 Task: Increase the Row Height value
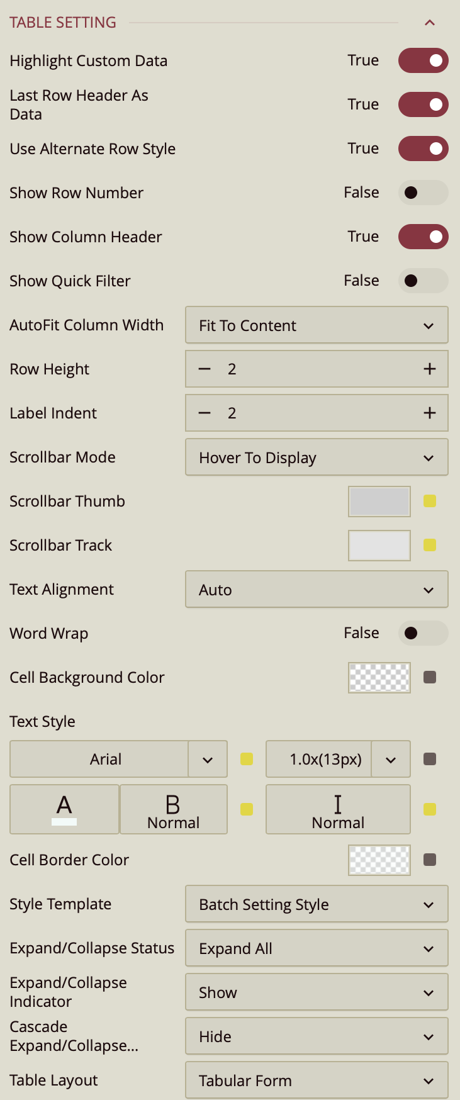point(430,369)
